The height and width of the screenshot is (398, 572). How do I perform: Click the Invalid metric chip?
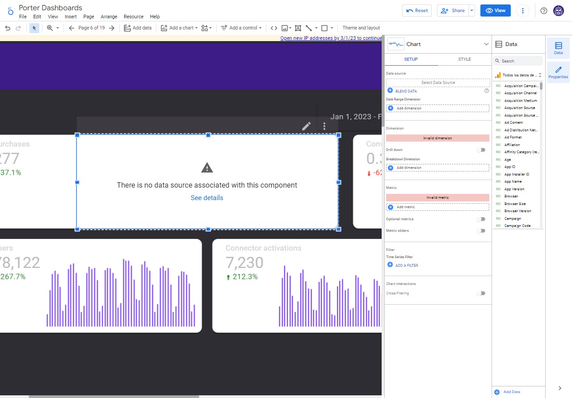tap(438, 197)
